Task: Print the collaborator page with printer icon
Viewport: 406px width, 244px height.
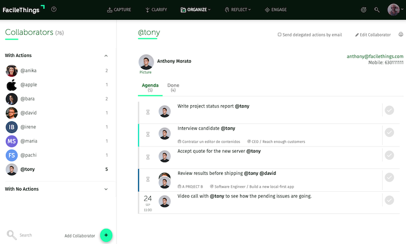Action: click(401, 34)
